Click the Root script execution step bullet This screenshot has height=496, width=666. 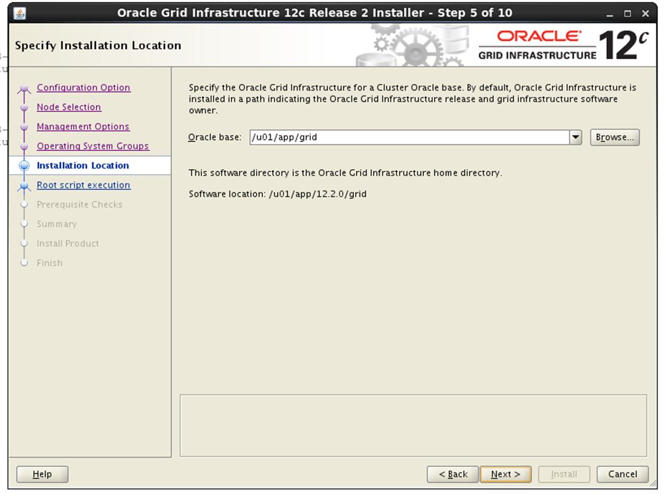pos(25,186)
